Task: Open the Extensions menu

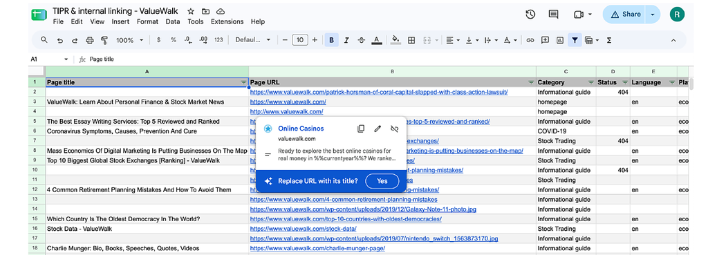Action: coord(227,21)
